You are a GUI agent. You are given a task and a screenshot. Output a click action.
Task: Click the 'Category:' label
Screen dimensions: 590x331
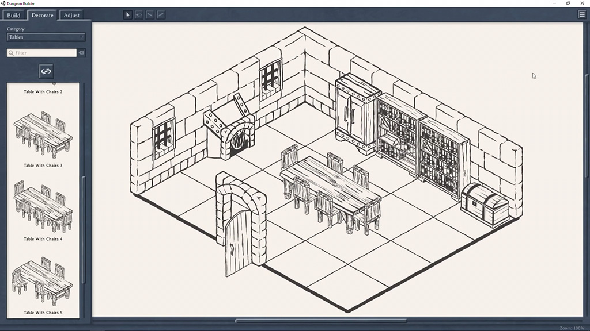(x=16, y=29)
